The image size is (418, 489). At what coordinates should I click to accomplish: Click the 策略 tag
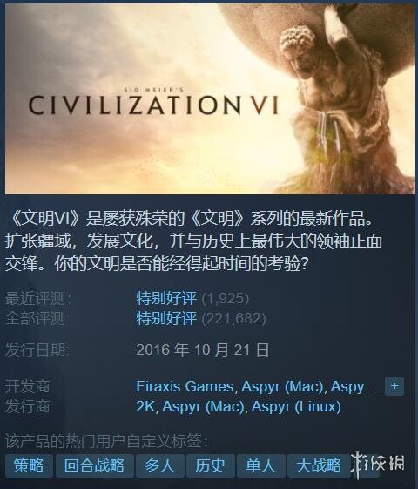coord(29,465)
